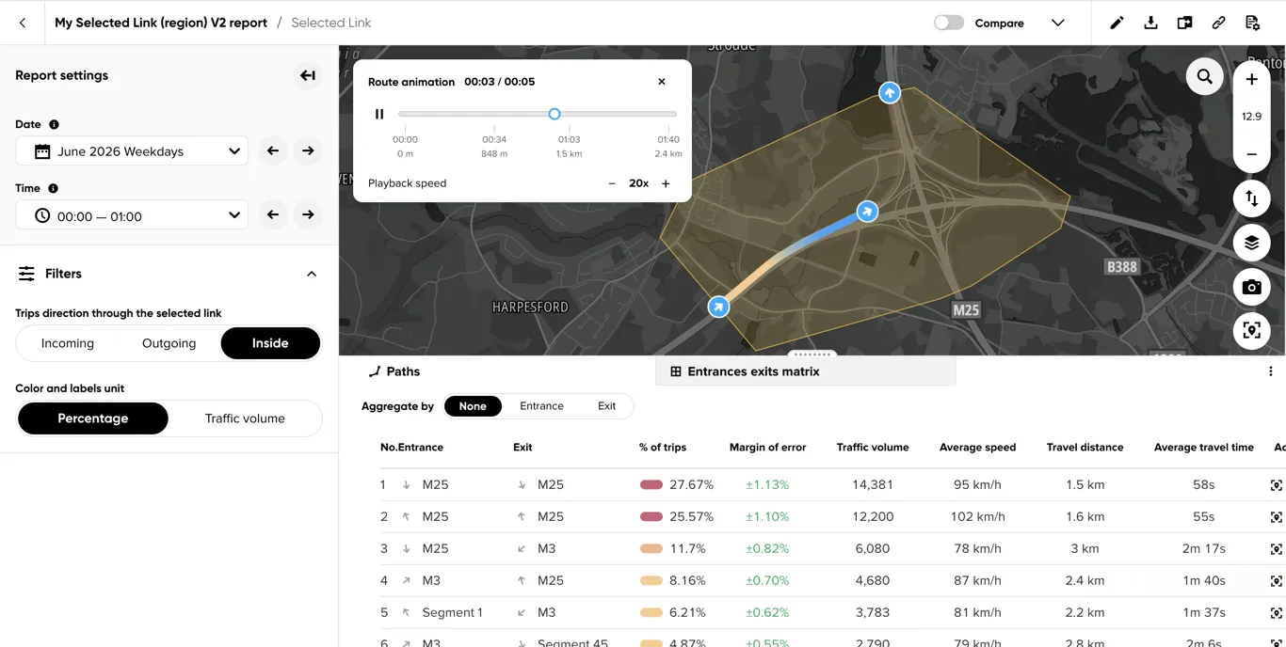Click the Selected Link breadcrumb

[331, 23]
